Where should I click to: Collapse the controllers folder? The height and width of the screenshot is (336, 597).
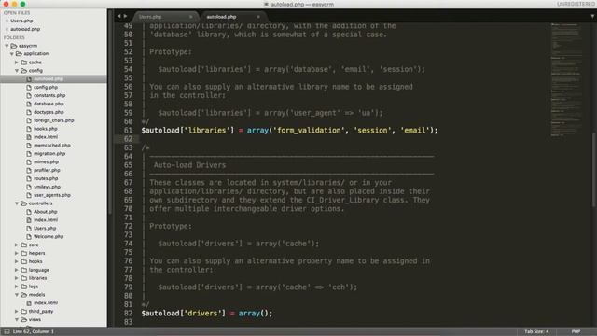[x=17, y=203]
